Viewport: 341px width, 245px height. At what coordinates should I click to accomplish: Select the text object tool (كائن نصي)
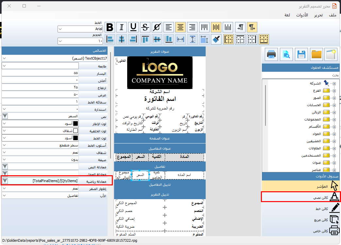tap(300, 198)
